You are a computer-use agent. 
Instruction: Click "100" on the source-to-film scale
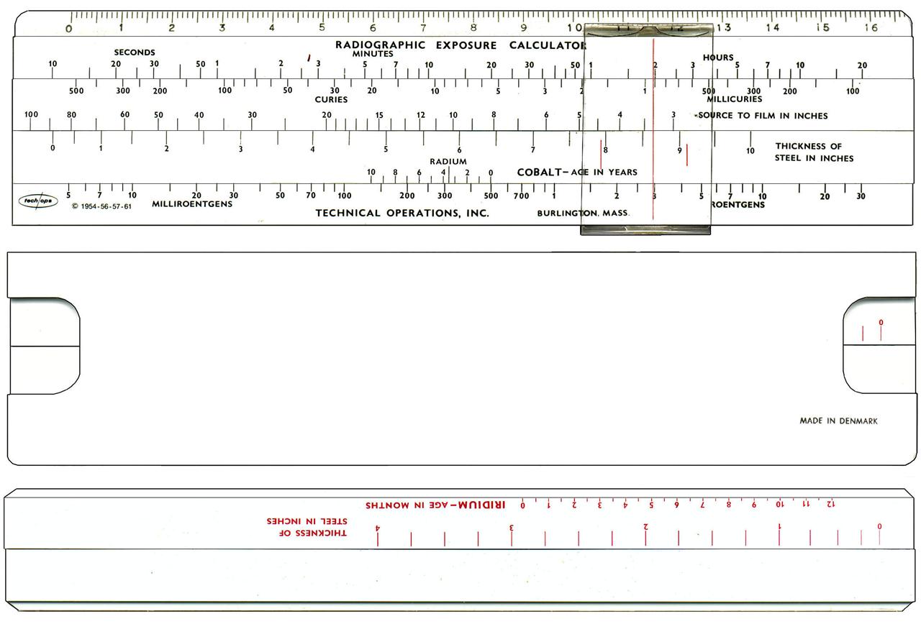[31, 115]
